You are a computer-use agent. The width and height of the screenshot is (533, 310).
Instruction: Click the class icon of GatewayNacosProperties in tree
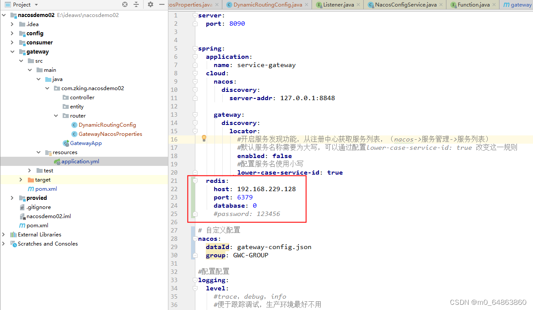pos(74,134)
